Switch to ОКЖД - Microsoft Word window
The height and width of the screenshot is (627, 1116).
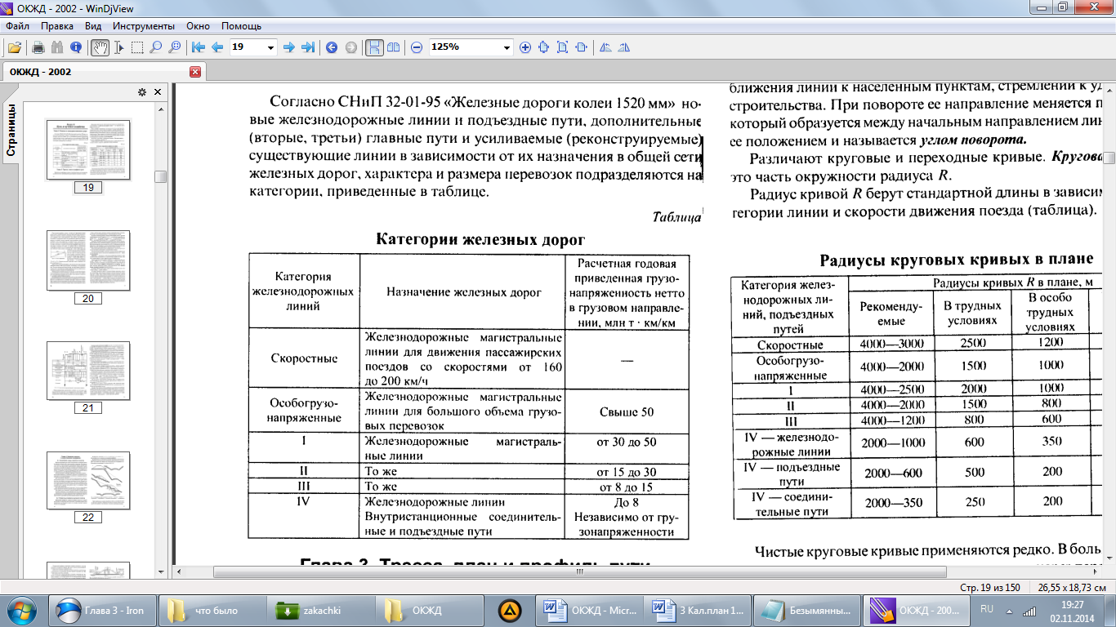[588, 610]
